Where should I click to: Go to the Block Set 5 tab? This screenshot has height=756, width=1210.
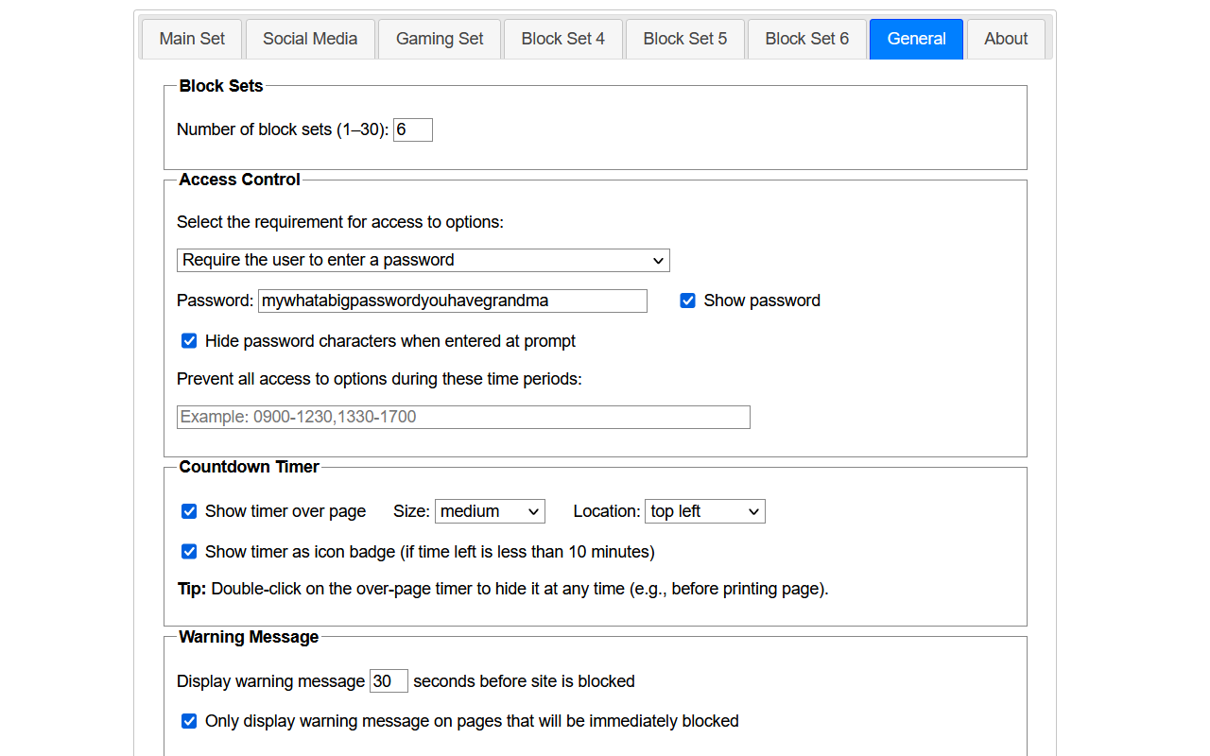(x=685, y=39)
